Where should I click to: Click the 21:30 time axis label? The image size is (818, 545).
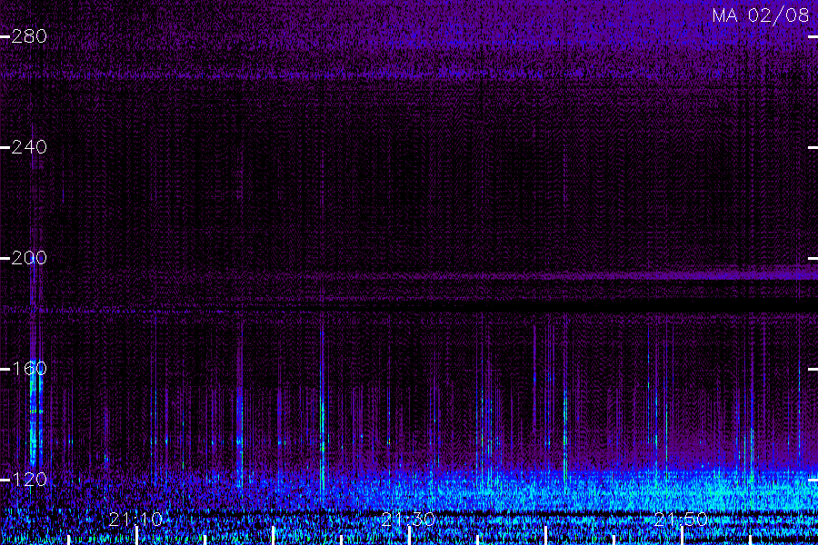[408, 519]
